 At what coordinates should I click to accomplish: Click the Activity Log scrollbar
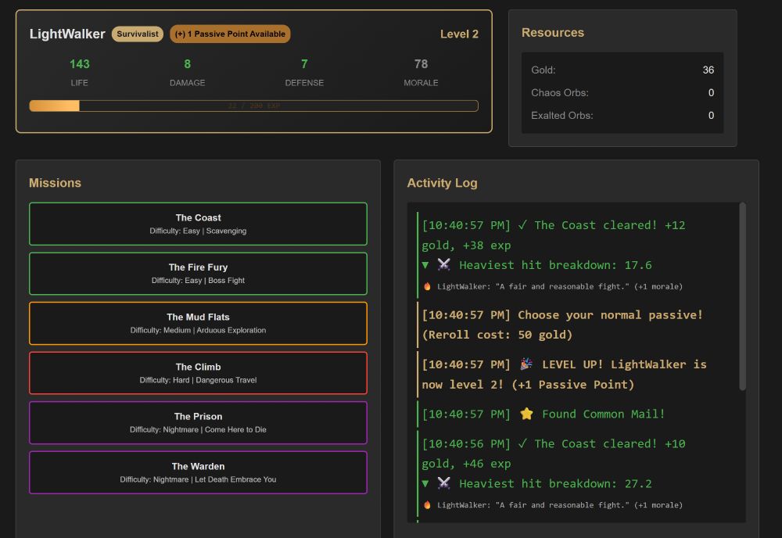click(743, 296)
